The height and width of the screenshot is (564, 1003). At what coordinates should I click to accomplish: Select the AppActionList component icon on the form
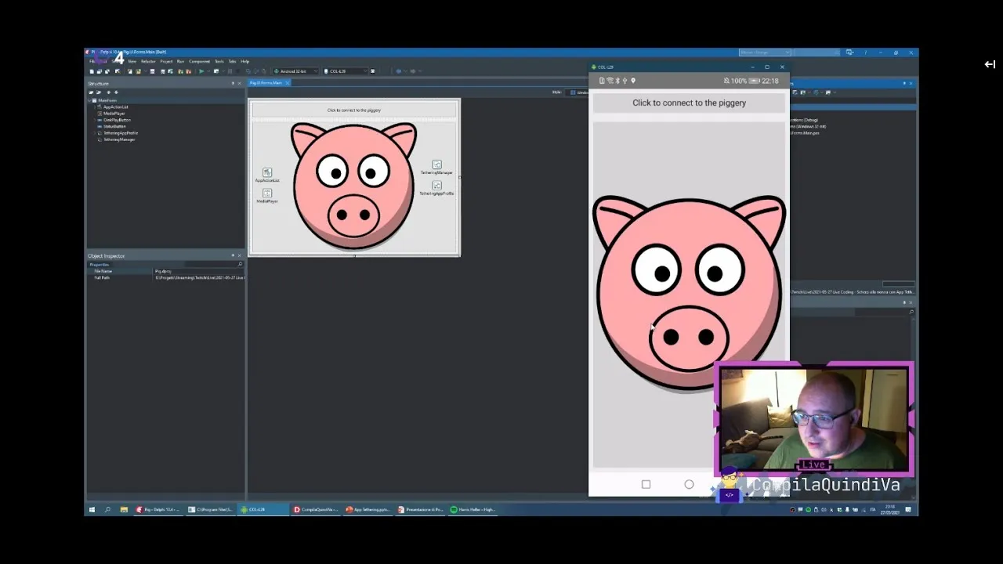(267, 172)
